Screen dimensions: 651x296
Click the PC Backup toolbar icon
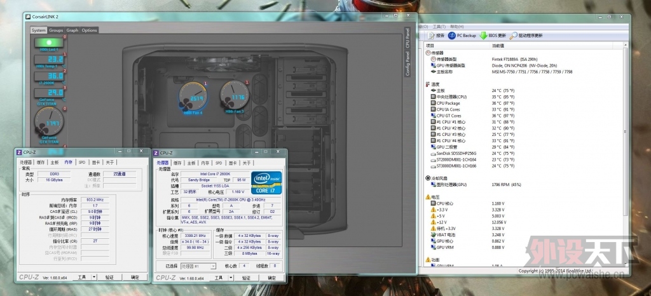click(452, 36)
